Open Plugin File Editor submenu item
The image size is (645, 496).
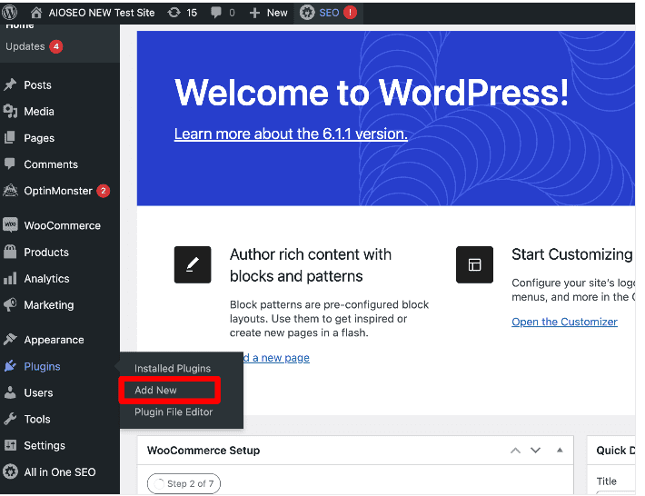click(x=173, y=412)
